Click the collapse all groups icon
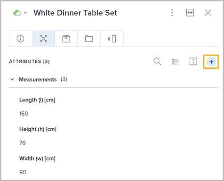 click(x=193, y=61)
